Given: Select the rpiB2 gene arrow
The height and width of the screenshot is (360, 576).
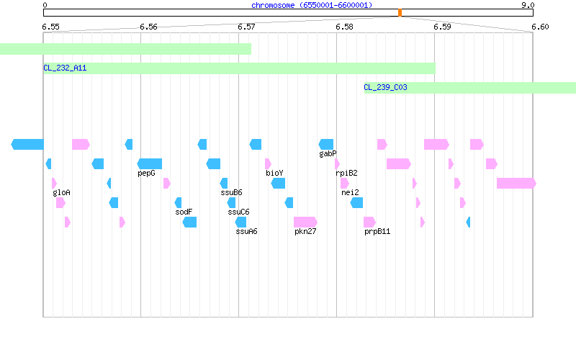Looking at the screenshot, I should [x=337, y=164].
